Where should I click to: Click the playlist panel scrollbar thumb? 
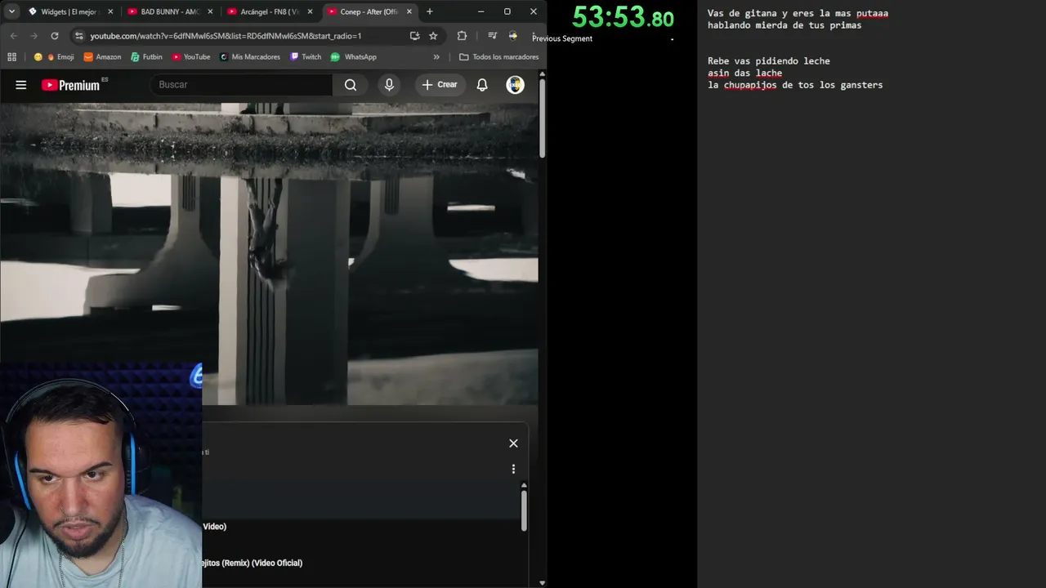coord(524,510)
